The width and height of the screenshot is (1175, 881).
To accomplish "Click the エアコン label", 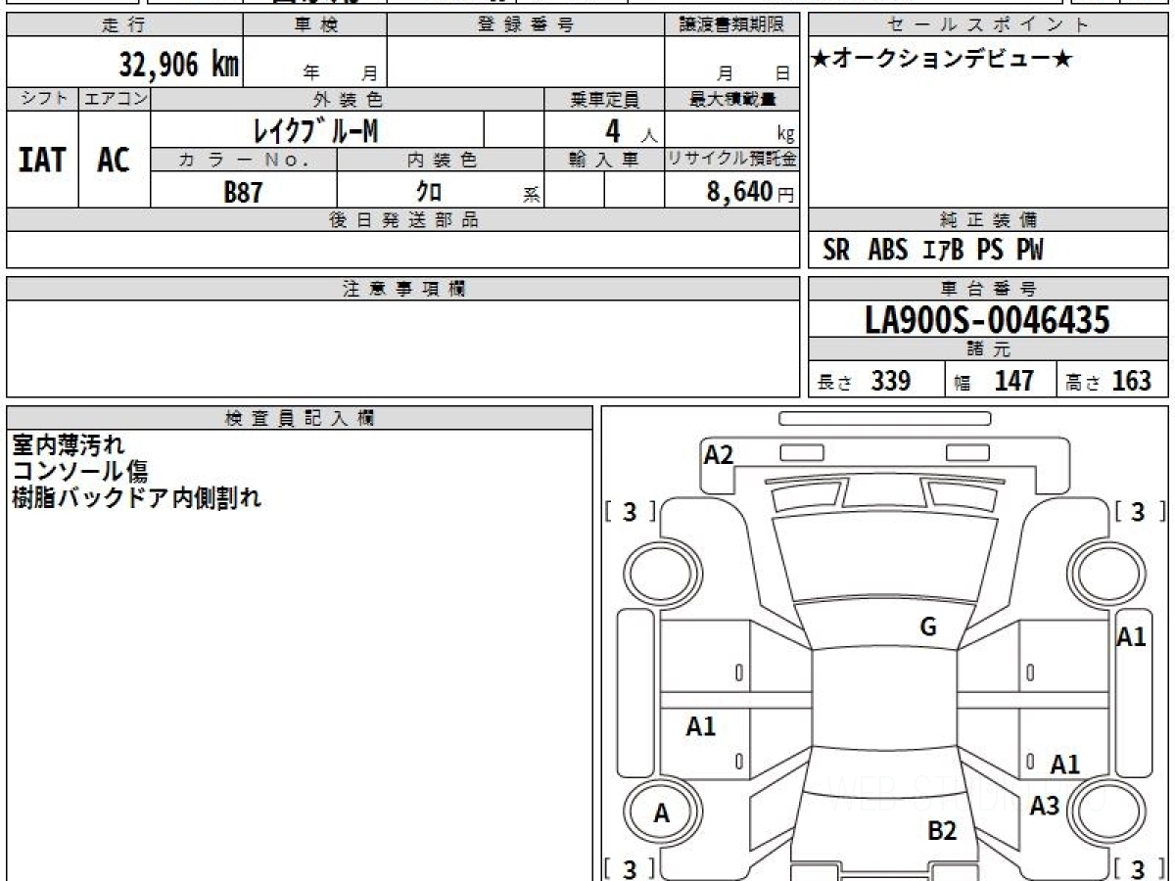I will click(115, 99).
